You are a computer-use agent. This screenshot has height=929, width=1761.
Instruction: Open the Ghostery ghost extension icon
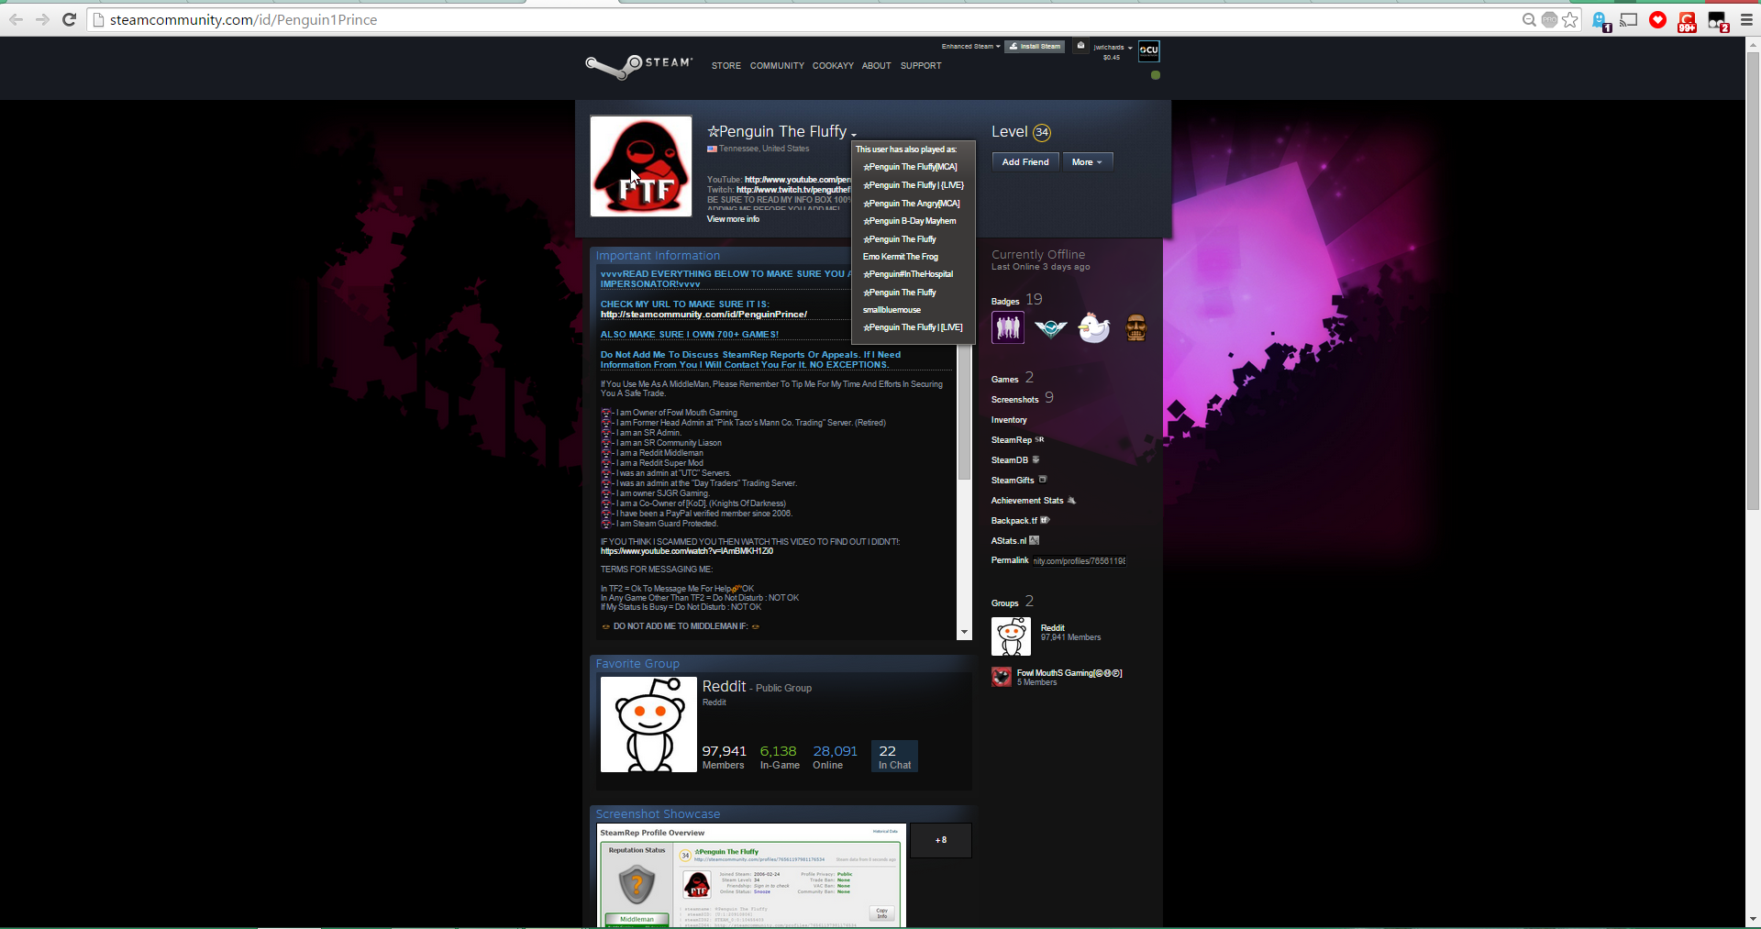1601,21
